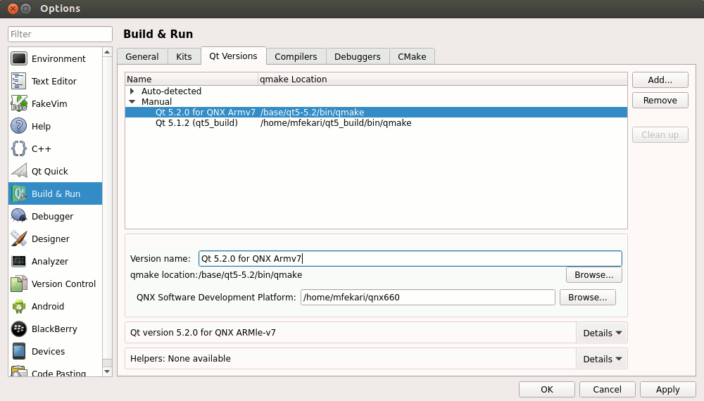Viewport: 704px width, 401px height.
Task: Click the Remove button
Action: point(660,101)
